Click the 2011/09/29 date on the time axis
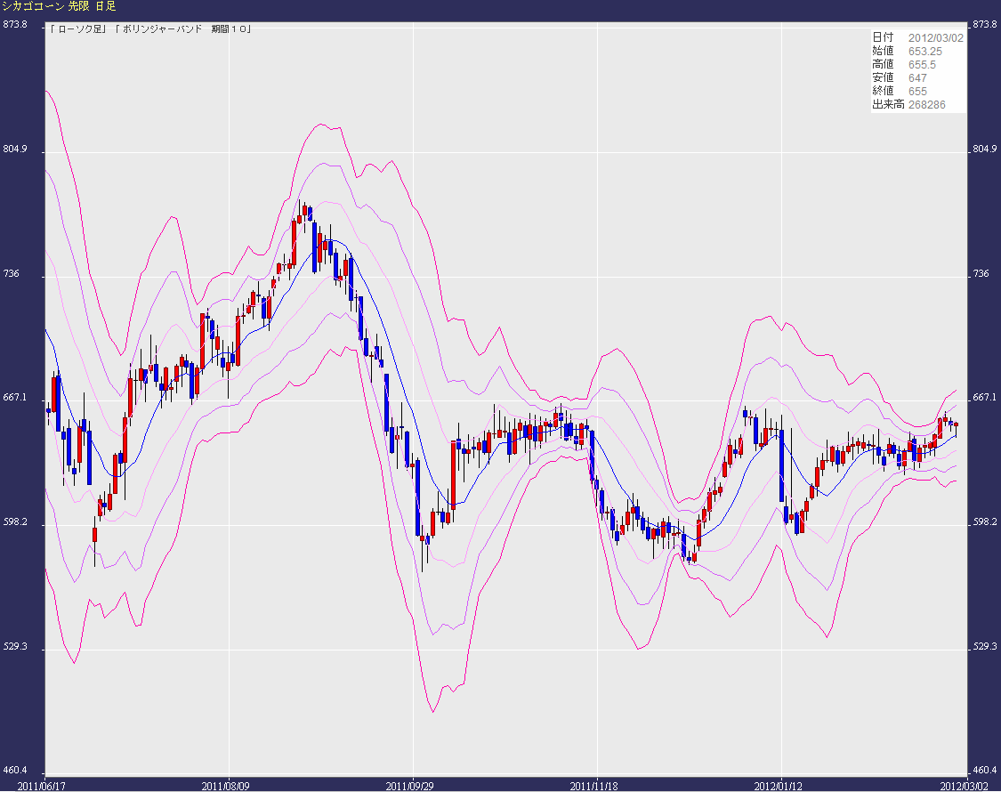Viewport: 1001px width, 792px height. (411, 786)
